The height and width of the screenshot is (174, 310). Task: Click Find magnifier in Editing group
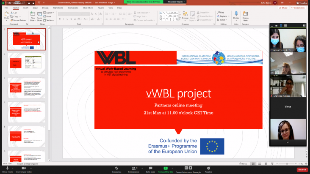pos(221,12)
